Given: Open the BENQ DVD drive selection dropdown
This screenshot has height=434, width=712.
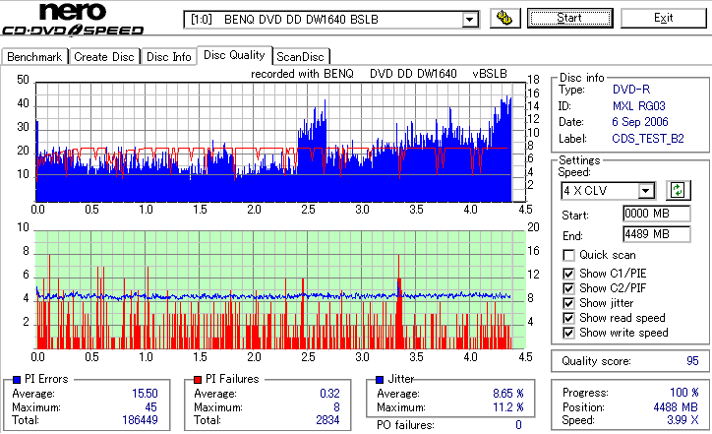Looking at the screenshot, I should [x=469, y=20].
